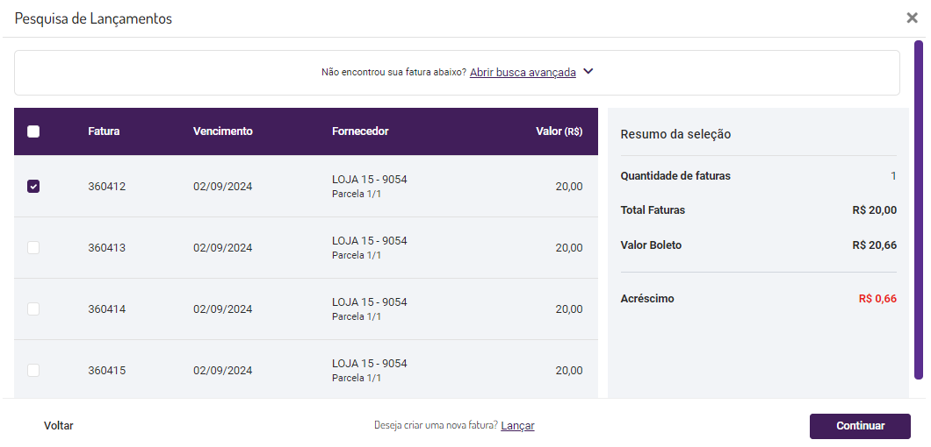Click the Fornecedor column header
The height and width of the screenshot is (447, 931).
360,131
